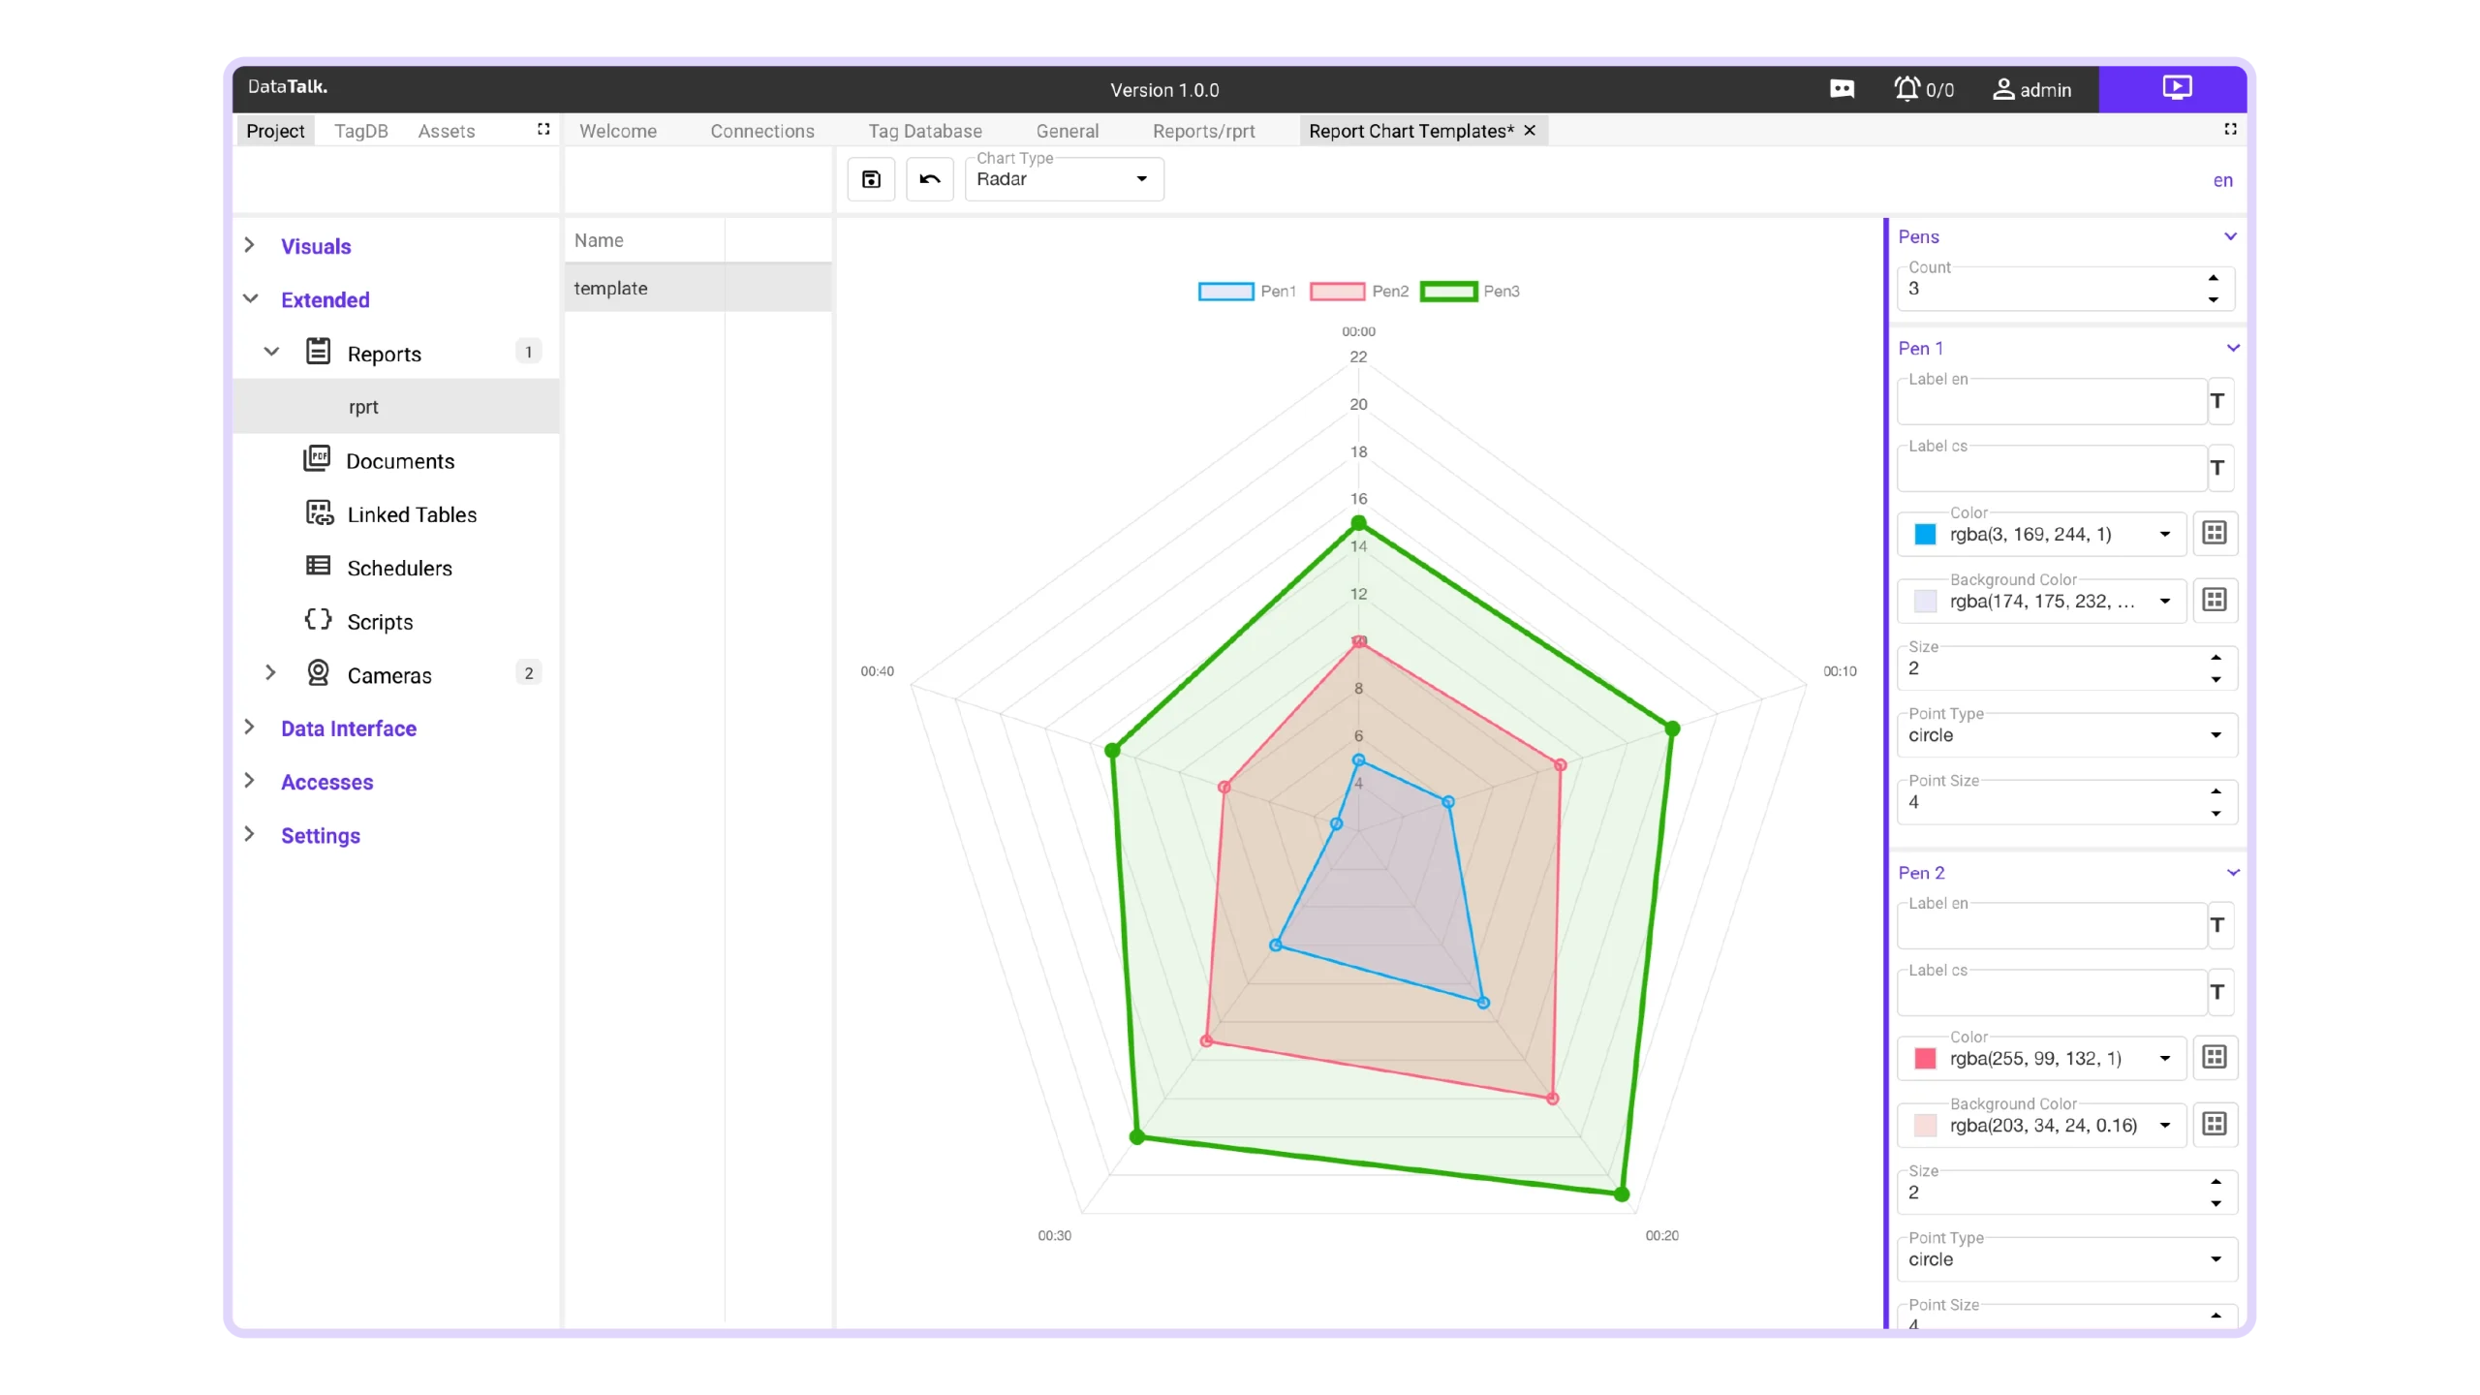Open the Reports/rprt tab

click(x=1203, y=131)
